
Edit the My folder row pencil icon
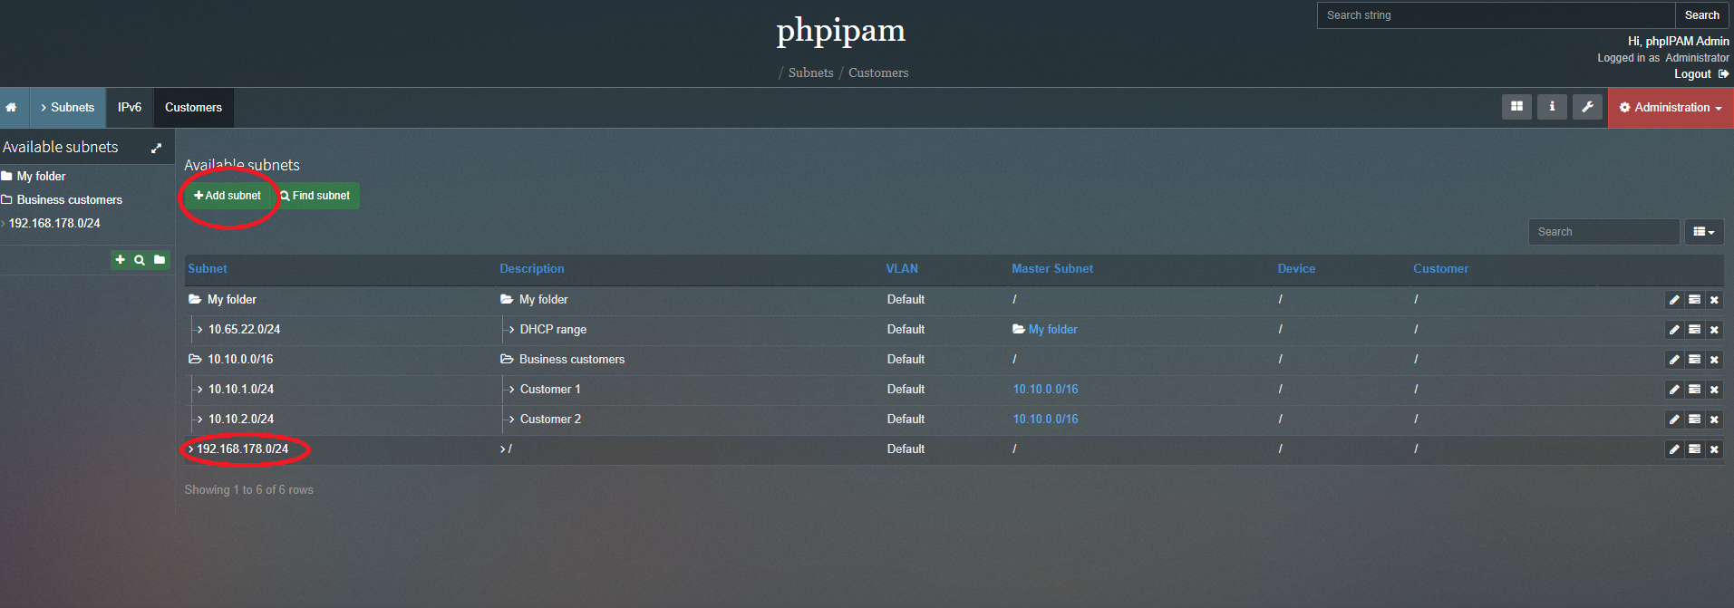tap(1674, 300)
